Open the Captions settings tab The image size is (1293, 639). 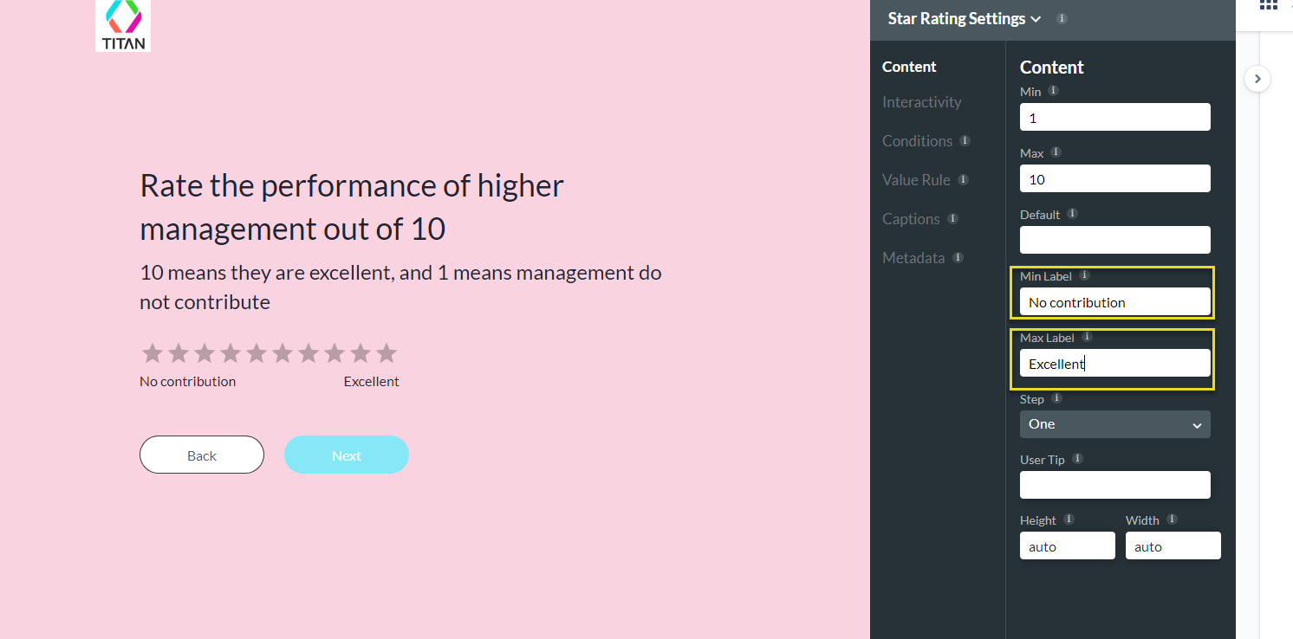click(x=912, y=219)
